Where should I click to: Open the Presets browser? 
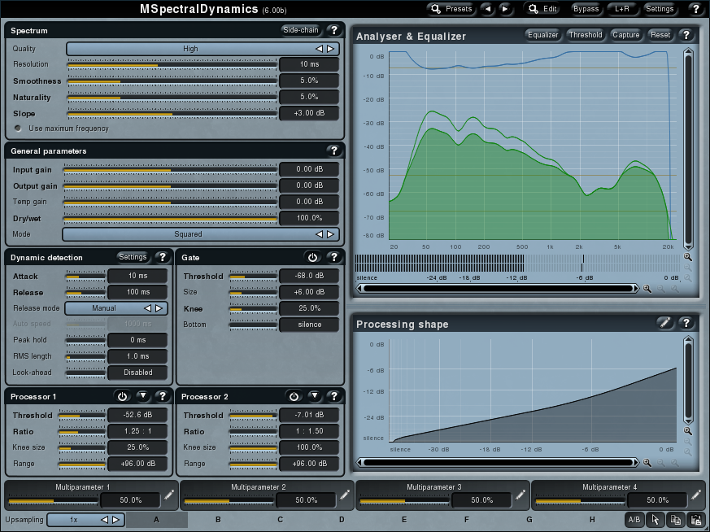click(x=451, y=9)
